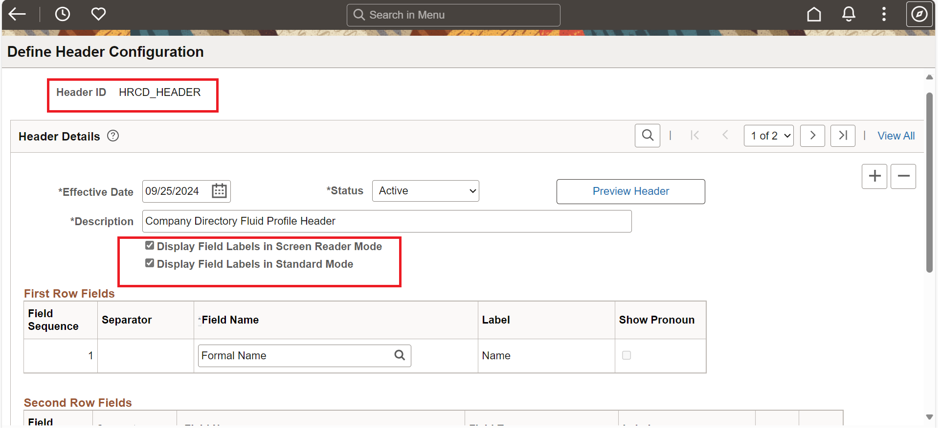939x442 pixels.
Task: Disable Display Field Labels in Standard Mode
Action: point(149,263)
